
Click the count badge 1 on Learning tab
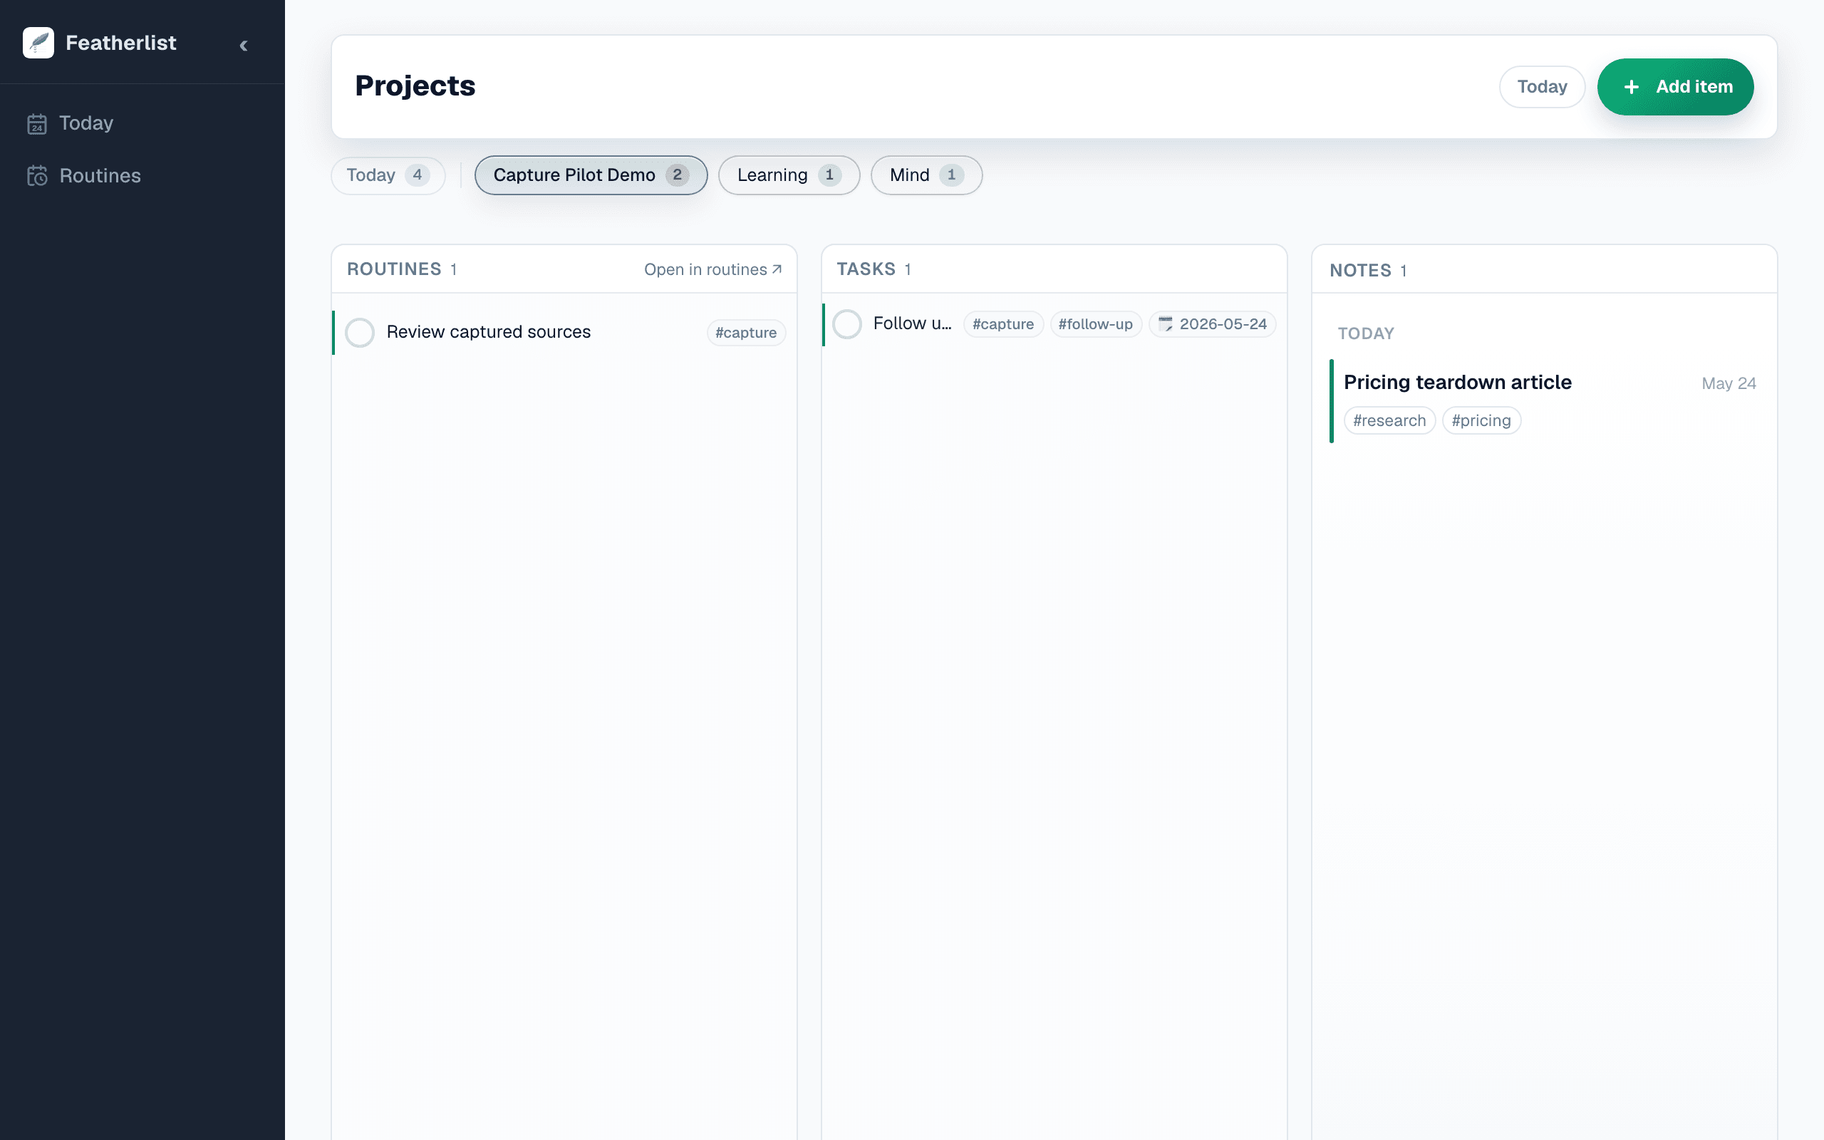pyautogui.click(x=829, y=175)
